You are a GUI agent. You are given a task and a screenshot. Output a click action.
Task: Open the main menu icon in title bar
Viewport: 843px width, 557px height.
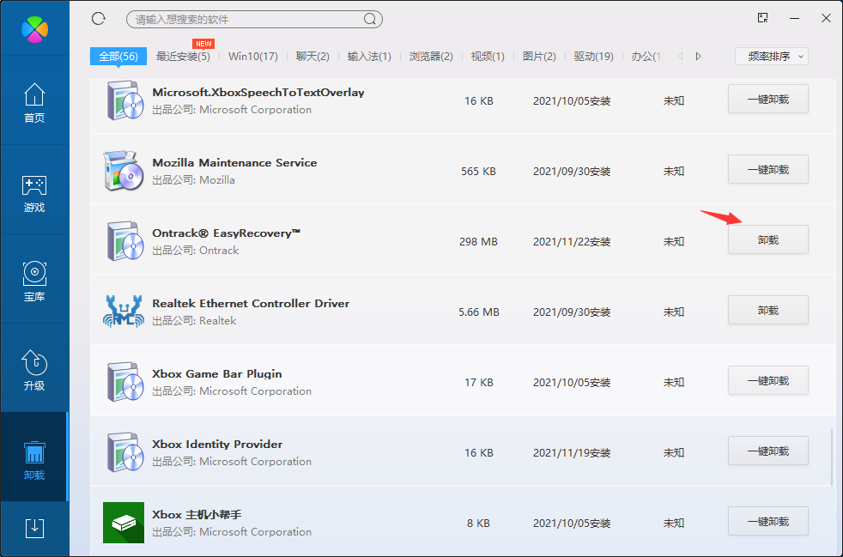(763, 18)
